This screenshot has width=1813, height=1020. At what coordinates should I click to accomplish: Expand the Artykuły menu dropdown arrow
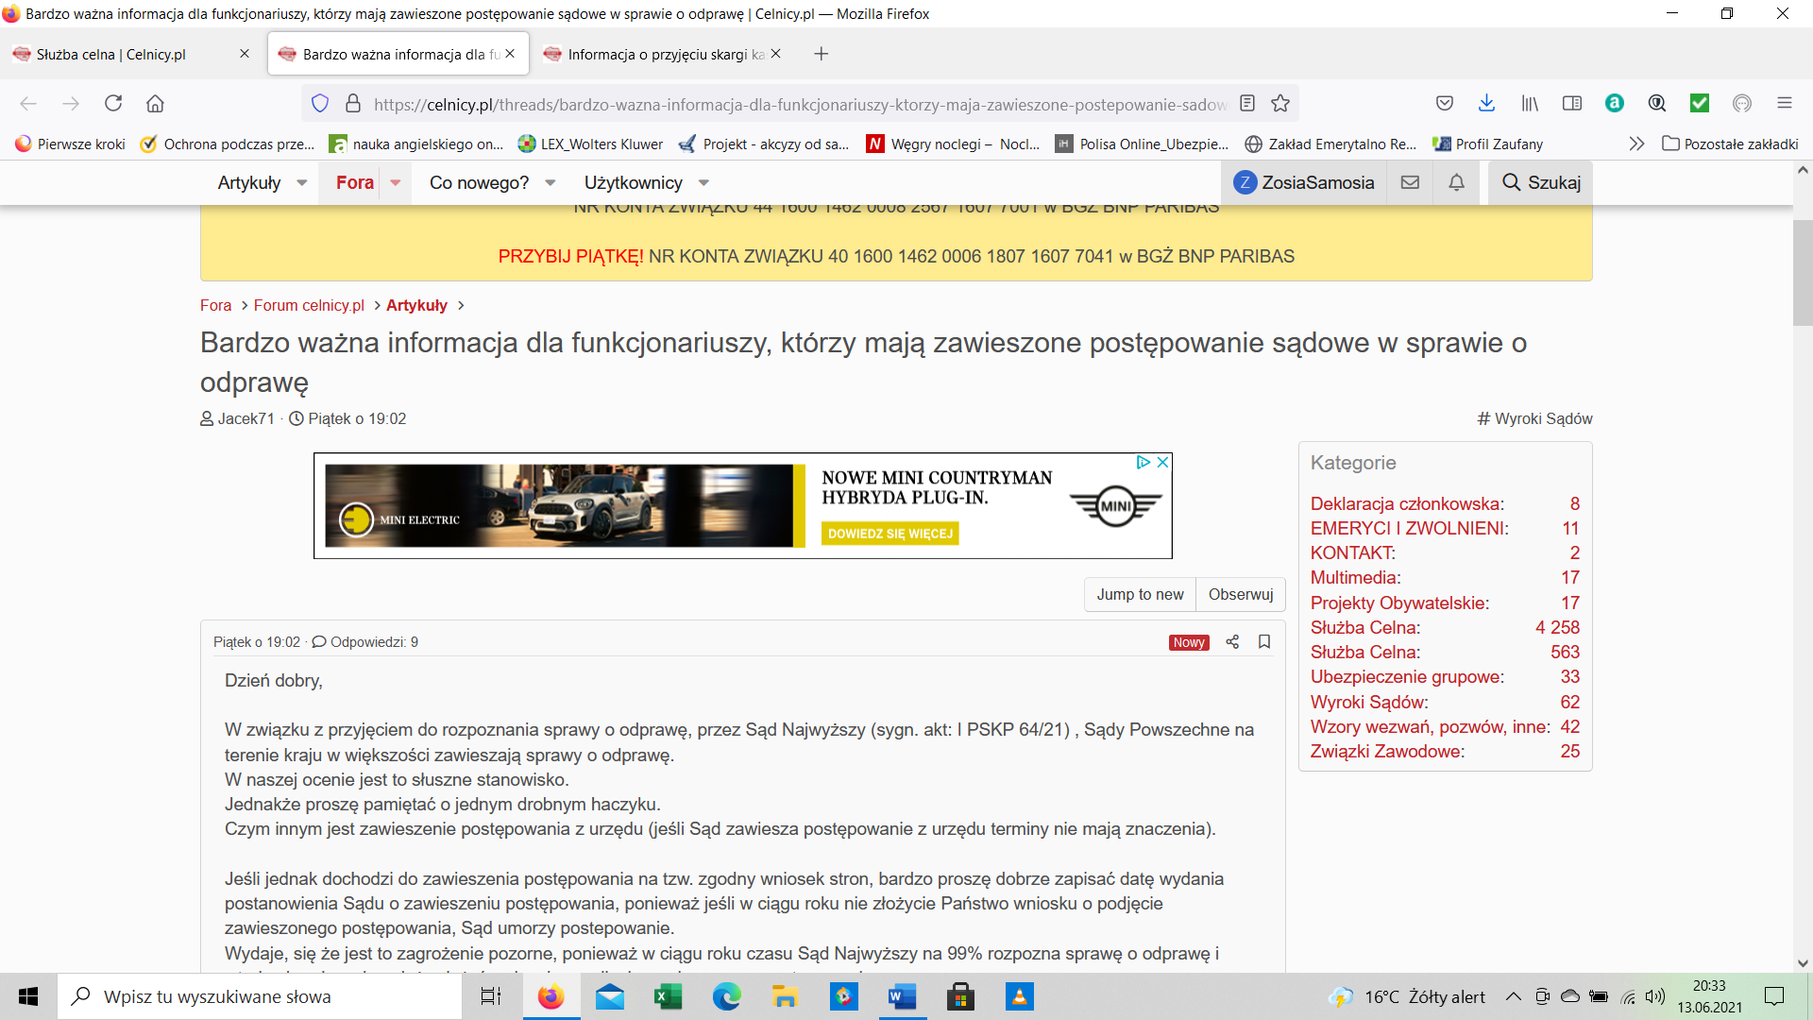[302, 183]
